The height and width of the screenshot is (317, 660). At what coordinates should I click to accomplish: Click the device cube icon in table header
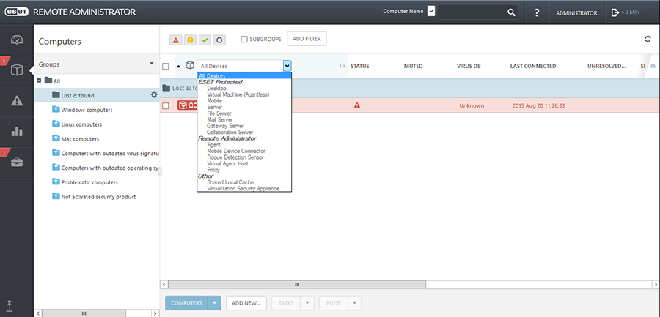190,66
